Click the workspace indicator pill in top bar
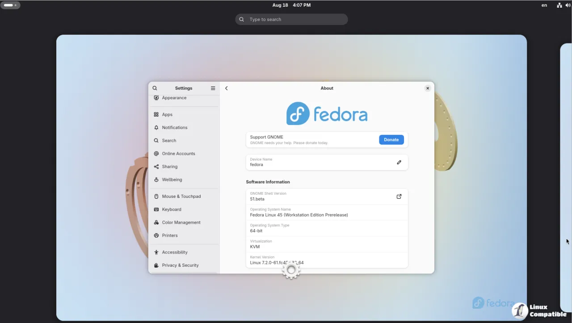The image size is (572, 323). [x=10, y=5]
